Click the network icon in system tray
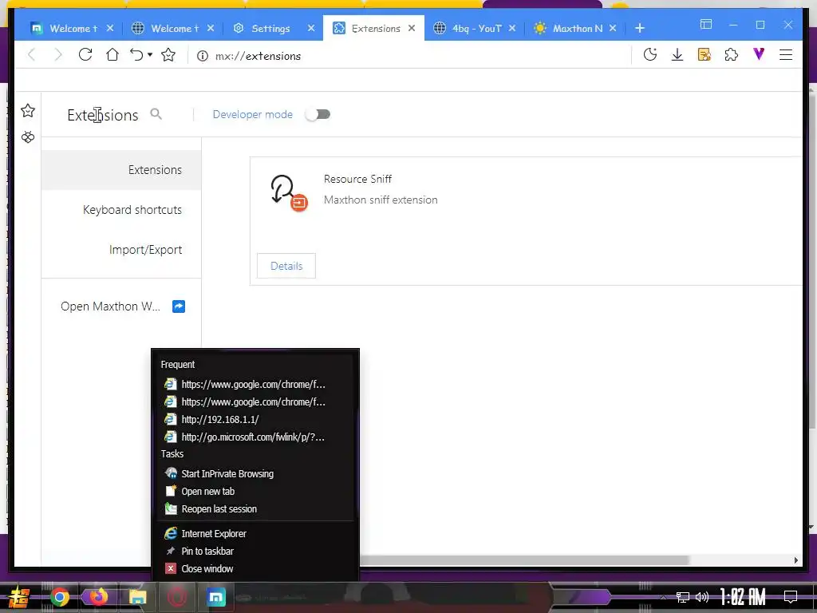The height and width of the screenshot is (613, 817). pos(683,597)
